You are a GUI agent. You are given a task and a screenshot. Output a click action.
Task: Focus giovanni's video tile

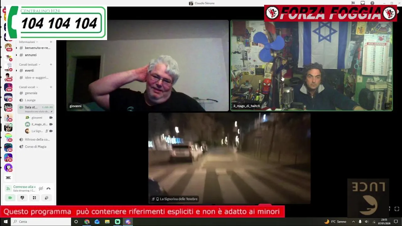(x=147, y=66)
